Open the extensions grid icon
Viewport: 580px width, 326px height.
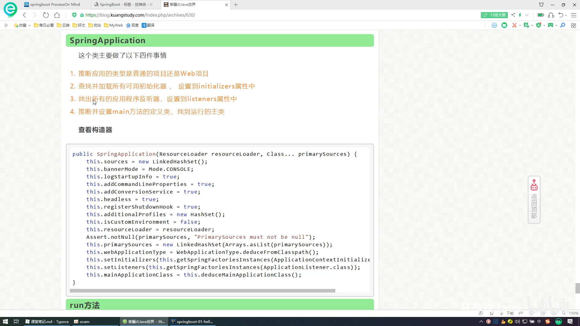coord(573,25)
